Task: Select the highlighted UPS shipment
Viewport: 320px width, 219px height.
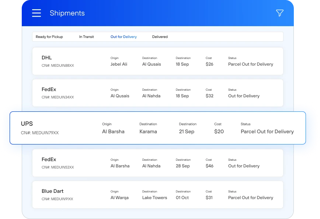Action: coord(158,128)
